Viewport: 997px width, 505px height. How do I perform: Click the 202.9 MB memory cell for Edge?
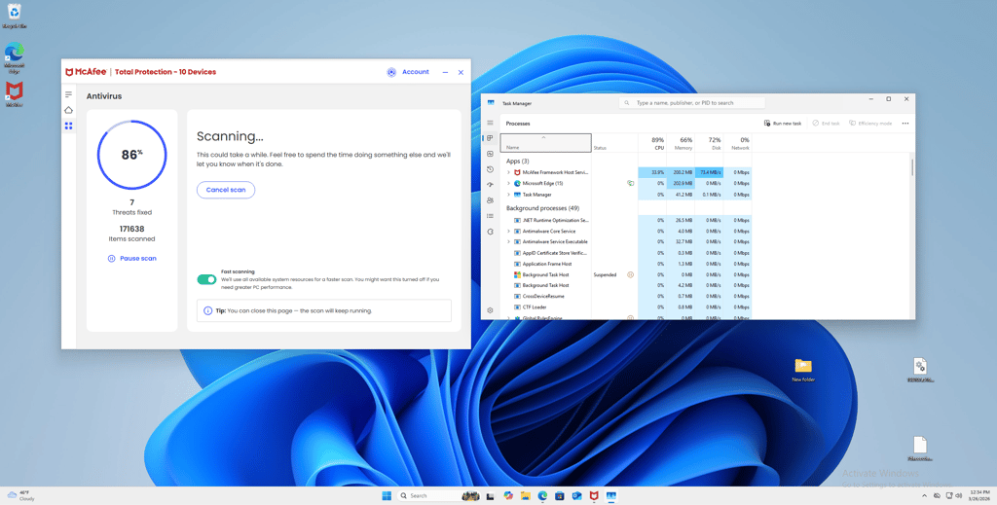click(x=681, y=183)
